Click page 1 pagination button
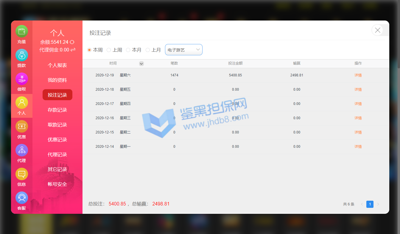 pyautogui.click(x=370, y=204)
